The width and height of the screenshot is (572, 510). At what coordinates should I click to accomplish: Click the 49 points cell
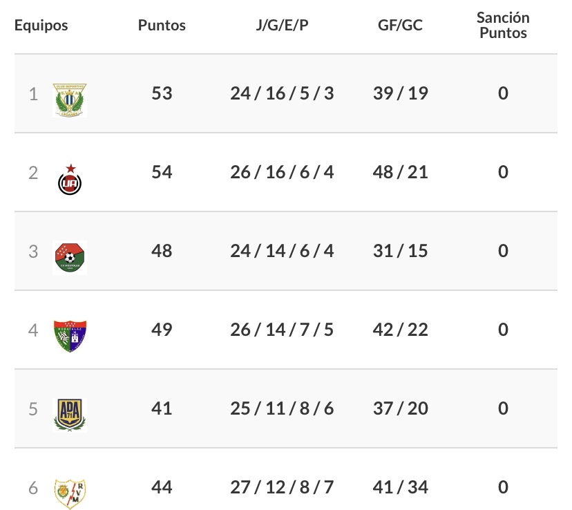click(162, 330)
